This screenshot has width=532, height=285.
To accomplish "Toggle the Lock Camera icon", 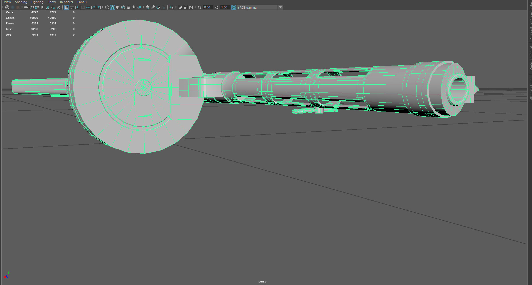I will (x=31, y=7).
